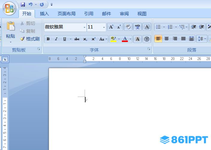Open the Font dialog launcher (字体)
Image resolution: width=211 pixels, height=150 pixels.
click(x=149, y=49)
